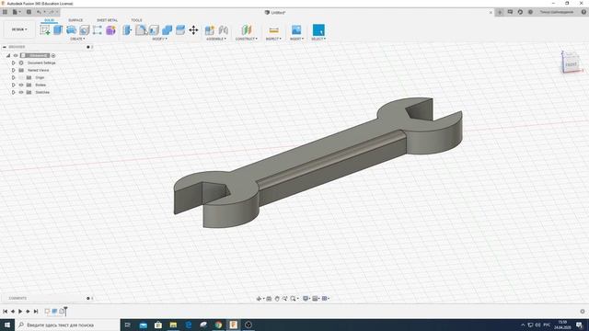This screenshot has height=331, width=589.
Task: Switch to the Solid tab
Action: 49,20
